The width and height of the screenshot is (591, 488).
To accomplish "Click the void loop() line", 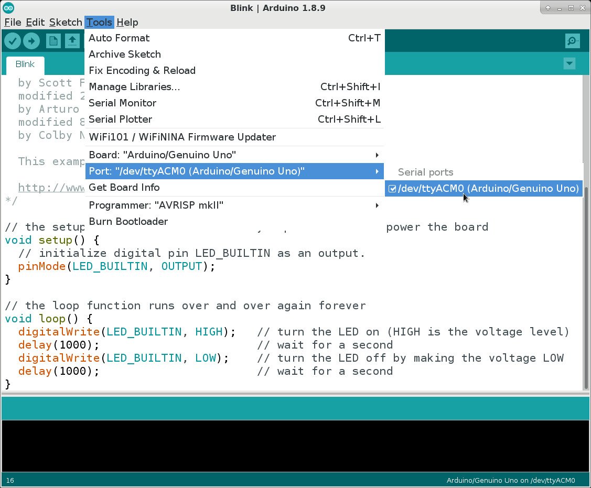I will tap(48, 319).
